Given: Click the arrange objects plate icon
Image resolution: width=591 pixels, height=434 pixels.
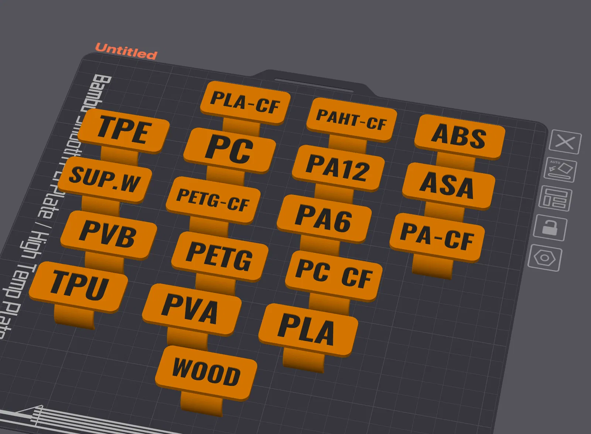Looking at the screenshot, I should click(x=555, y=199).
